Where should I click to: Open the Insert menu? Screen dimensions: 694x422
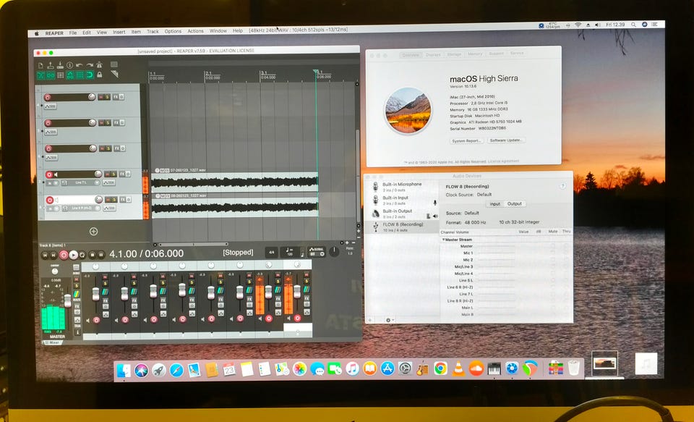(x=119, y=32)
